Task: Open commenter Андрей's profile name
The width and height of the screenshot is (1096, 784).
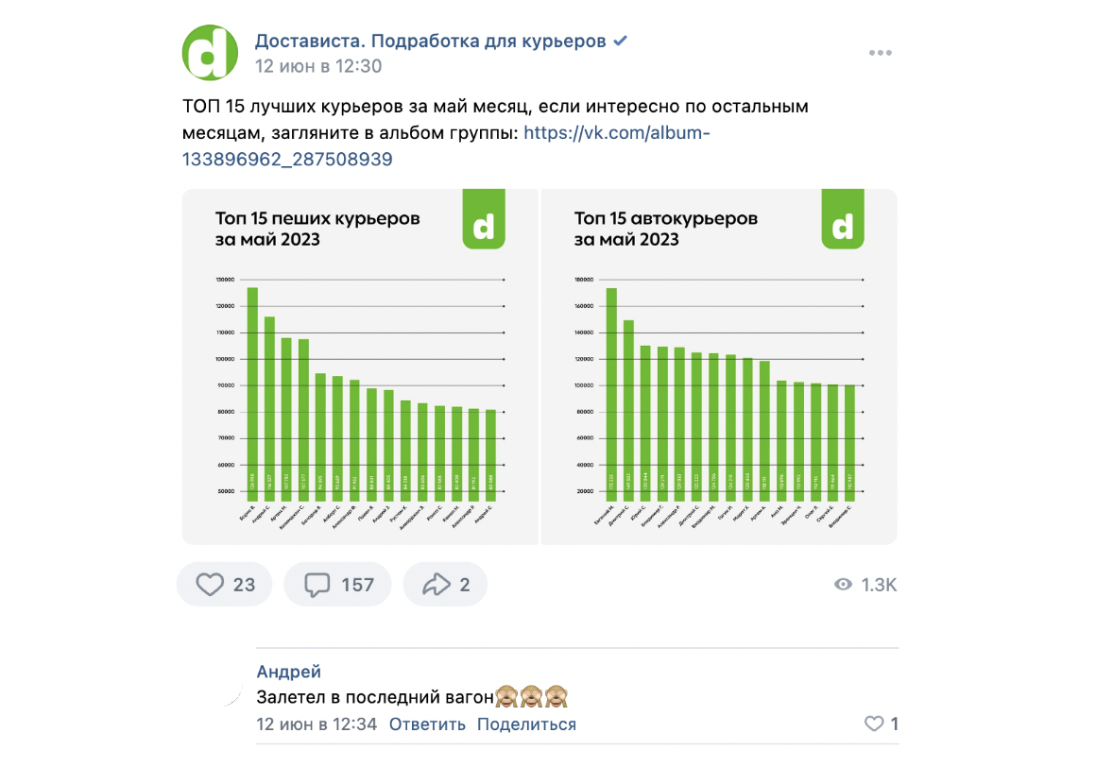Action: pos(289,672)
